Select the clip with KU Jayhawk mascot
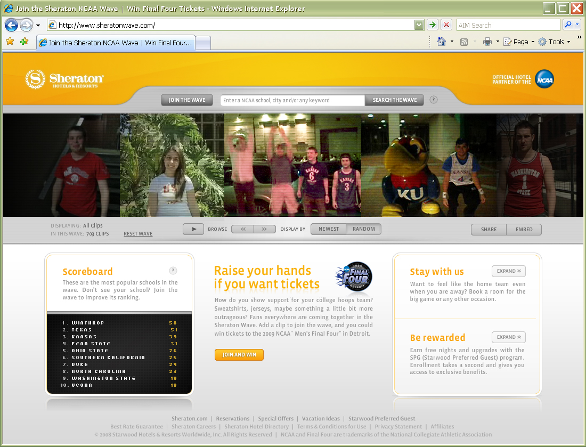This screenshot has width=586, height=447. (x=429, y=165)
